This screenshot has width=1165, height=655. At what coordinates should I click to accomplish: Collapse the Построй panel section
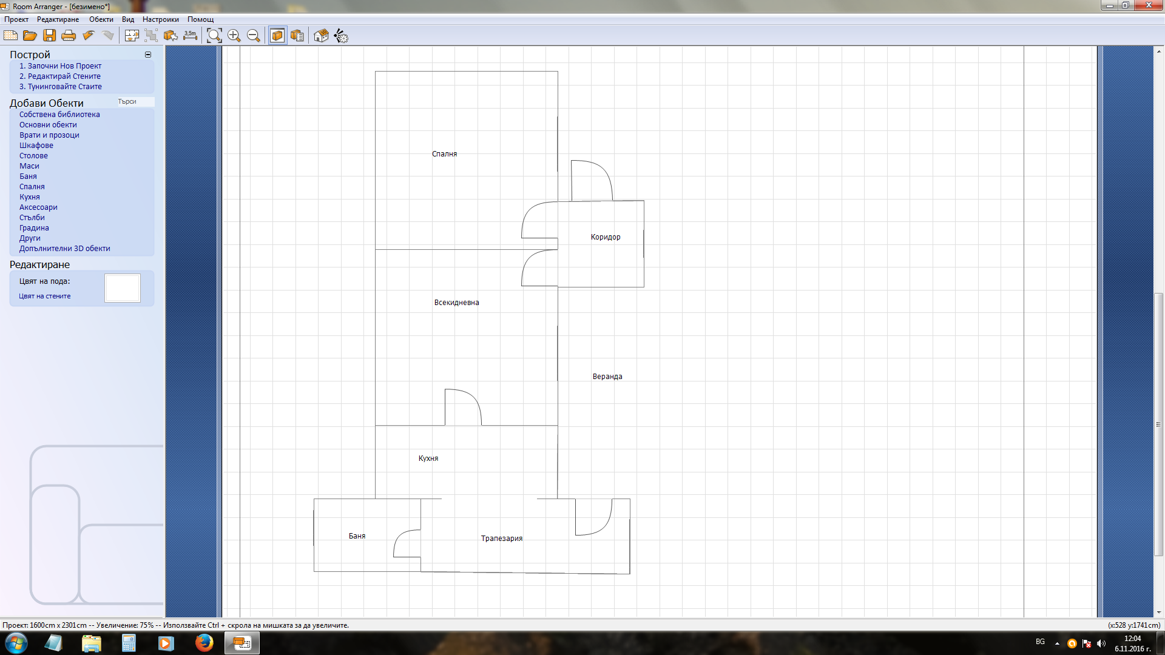(147, 55)
